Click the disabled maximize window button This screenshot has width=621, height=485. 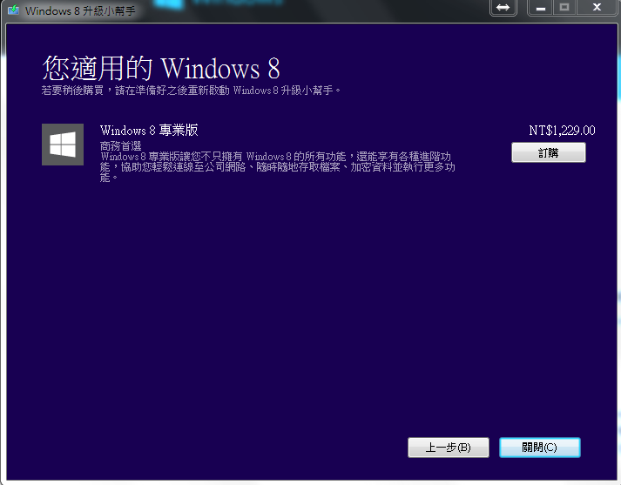click(x=564, y=8)
